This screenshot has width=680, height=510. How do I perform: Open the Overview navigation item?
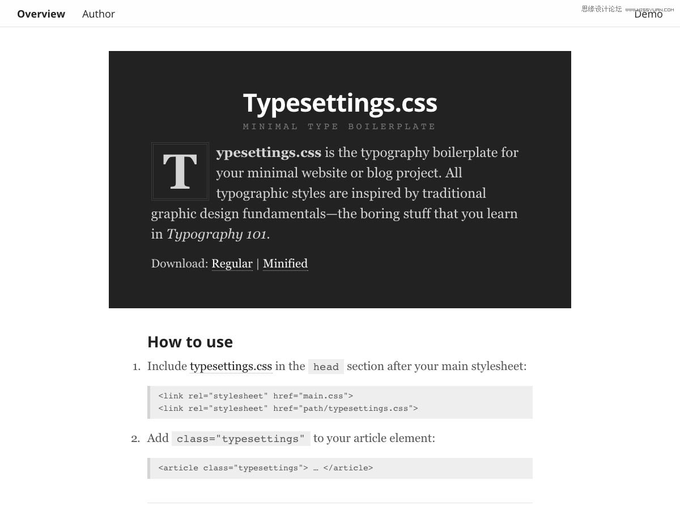41,14
